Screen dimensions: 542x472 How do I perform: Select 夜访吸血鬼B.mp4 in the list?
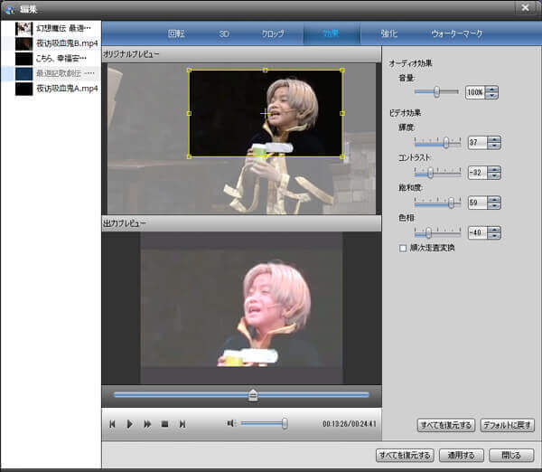pyautogui.click(x=66, y=43)
